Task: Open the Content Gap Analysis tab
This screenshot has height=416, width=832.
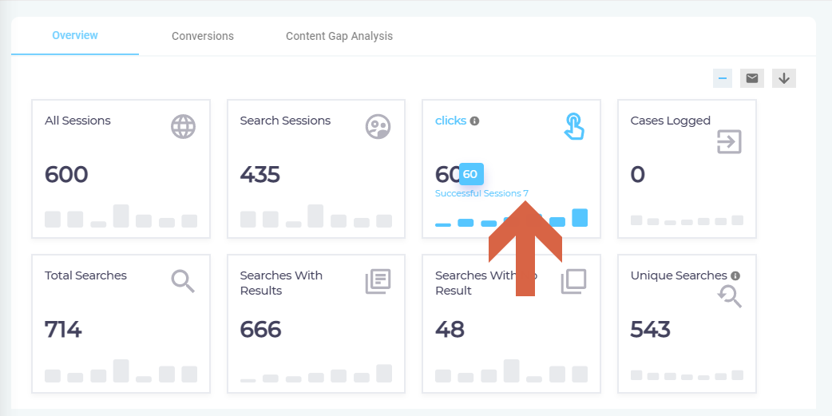Action: (x=339, y=36)
